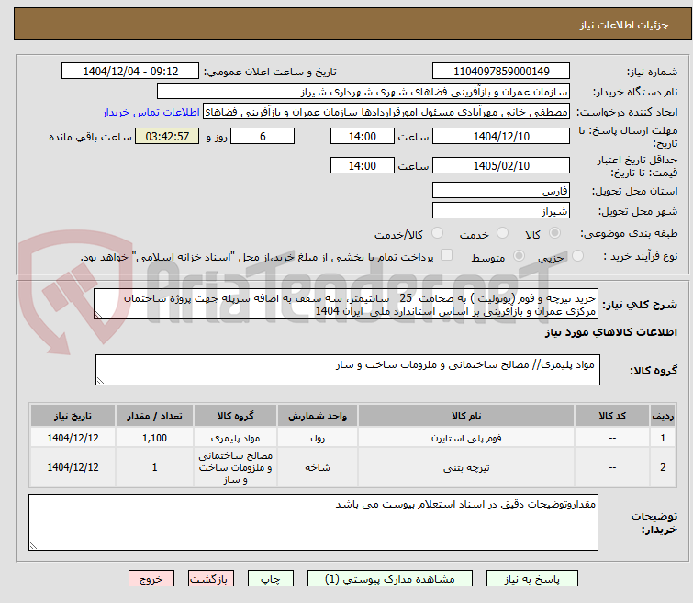Click the ردیف column header
The image size is (693, 603).
pyautogui.click(x=663, y=416)
